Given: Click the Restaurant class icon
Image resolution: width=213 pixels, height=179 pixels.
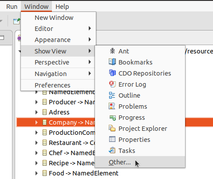Looking at the screenshot, I should (x=44, y=143).
